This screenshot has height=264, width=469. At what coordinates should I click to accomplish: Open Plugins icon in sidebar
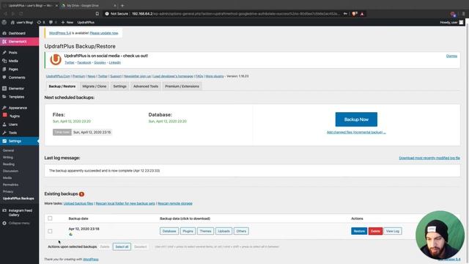point(5,115)
